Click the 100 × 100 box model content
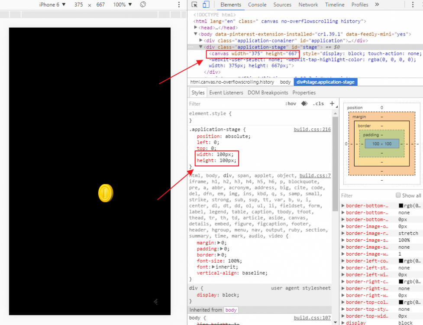423x325 pixels. point(382,143)
